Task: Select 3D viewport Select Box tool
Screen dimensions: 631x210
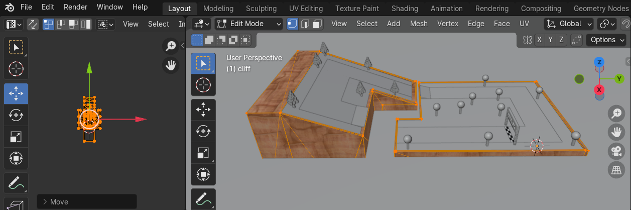Action: (x=203, y=63)
